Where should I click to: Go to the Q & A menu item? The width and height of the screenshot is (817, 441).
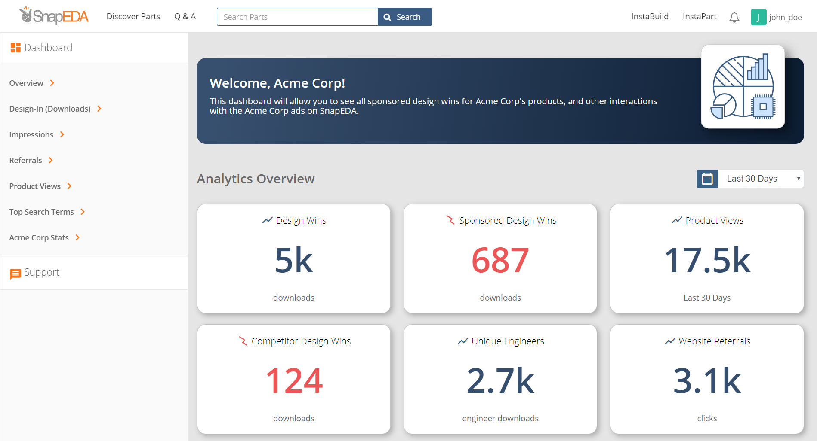[185, 17]
